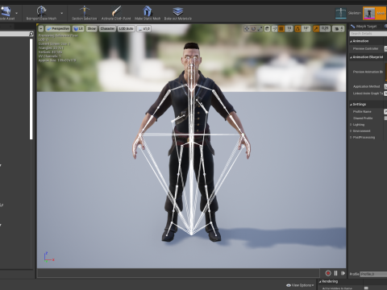Viewport: 387px width, 290px height.
Task: Activate Cloth Paint tool
Action: [116, 13]
